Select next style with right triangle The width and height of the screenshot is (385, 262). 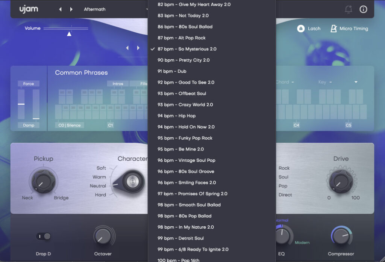(x=138, y=48)
